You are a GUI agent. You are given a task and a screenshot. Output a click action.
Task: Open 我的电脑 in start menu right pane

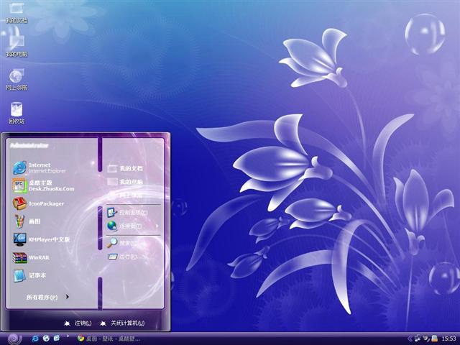(x=125, y=182)
